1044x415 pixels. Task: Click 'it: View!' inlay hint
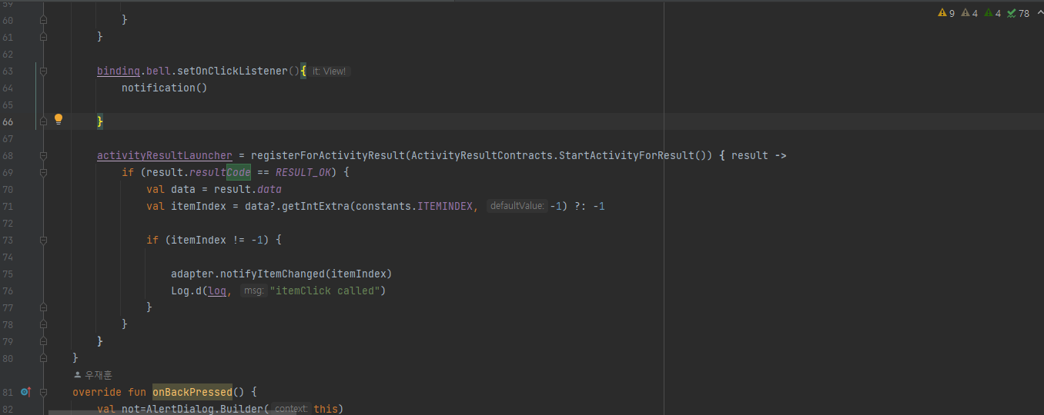point(330,71)
